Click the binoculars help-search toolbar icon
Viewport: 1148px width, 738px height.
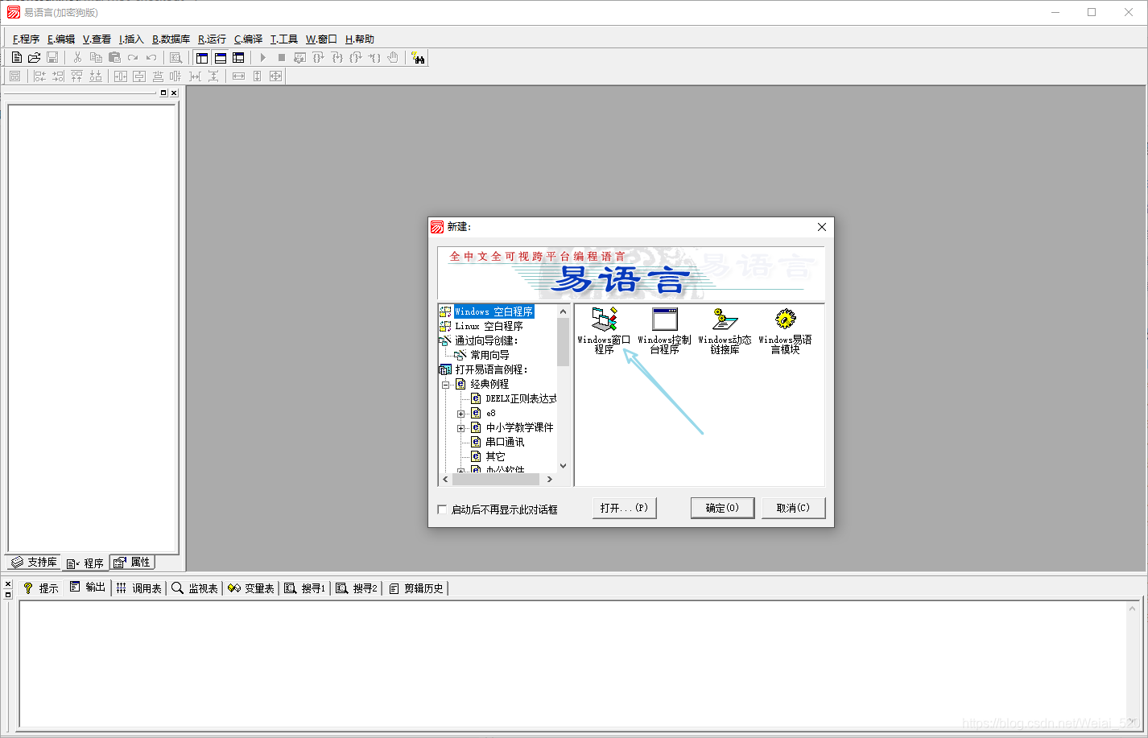pyautogui.click(x=418, y=57)
